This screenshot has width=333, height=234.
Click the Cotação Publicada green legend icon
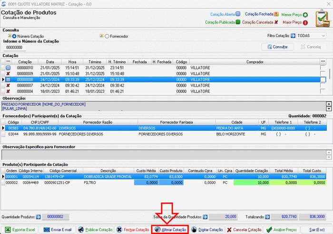(x=238, y=22)
